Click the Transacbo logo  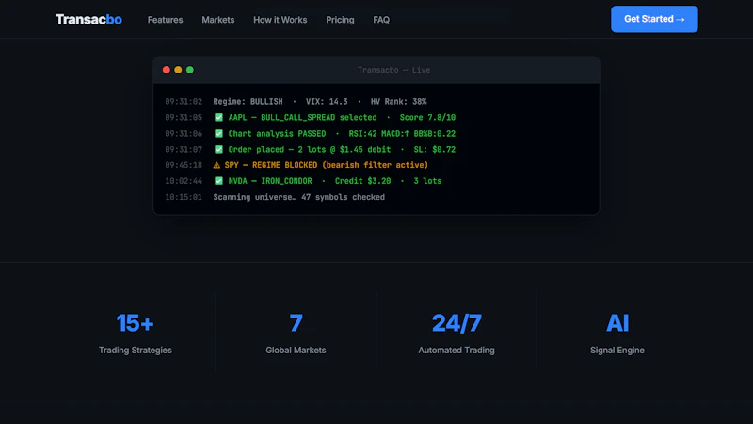(88, 19)
